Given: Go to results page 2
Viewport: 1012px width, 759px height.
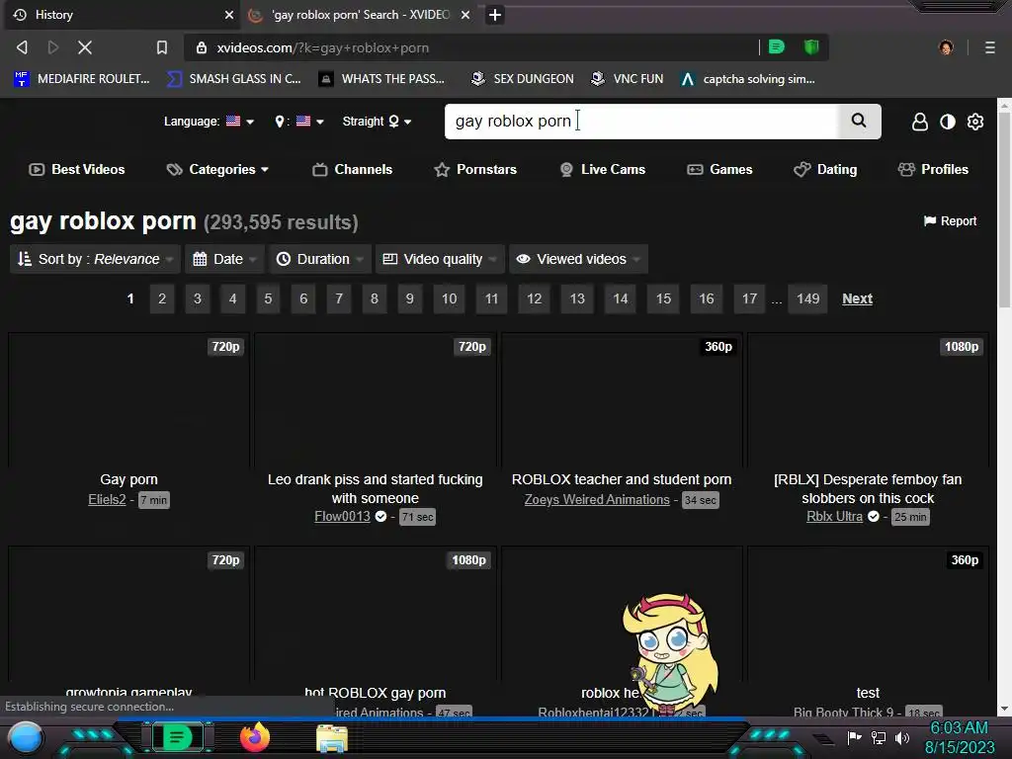Looking at the screenshot, I should click(x=162, y=298).
